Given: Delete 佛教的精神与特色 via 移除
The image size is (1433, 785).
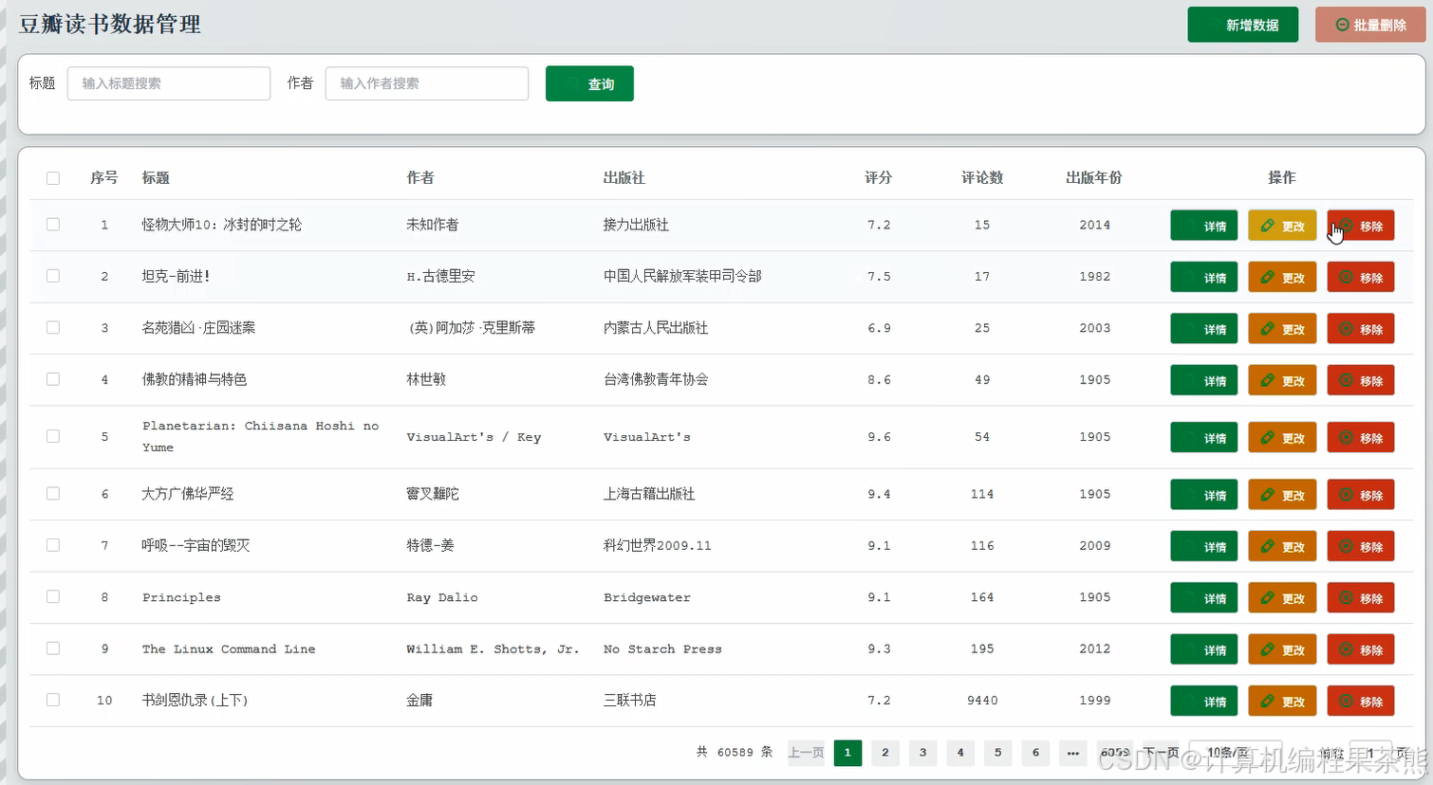Looking at the screenshot, I should coord(1360,380).
